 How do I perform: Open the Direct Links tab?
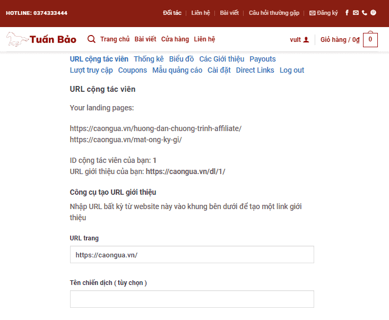coord(255,70)
